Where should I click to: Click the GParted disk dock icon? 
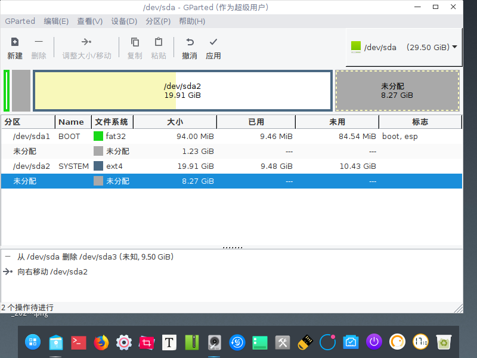point(215,342)
